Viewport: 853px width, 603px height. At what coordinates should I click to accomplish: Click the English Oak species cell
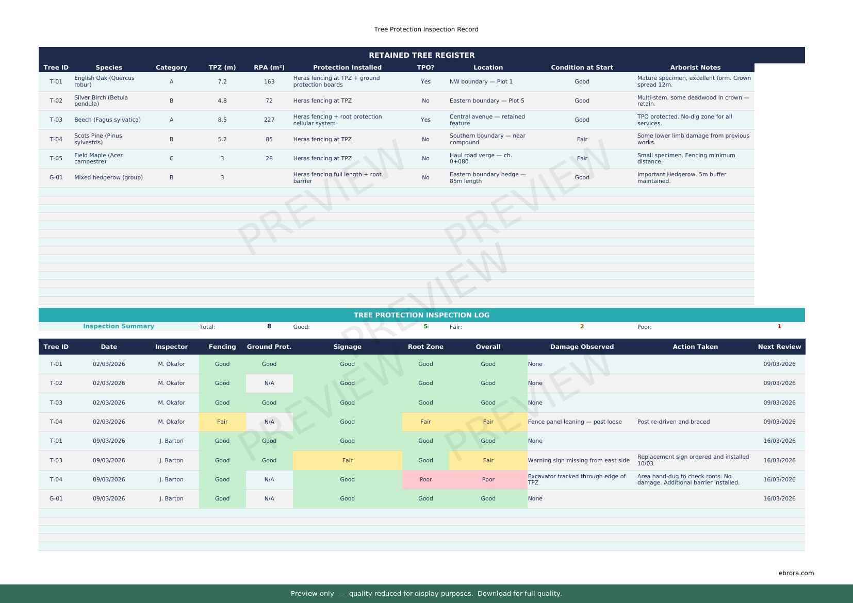click(x=104, y=81)
